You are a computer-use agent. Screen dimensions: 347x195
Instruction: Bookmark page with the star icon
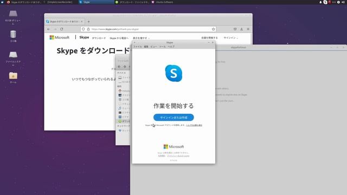[213, 29]
